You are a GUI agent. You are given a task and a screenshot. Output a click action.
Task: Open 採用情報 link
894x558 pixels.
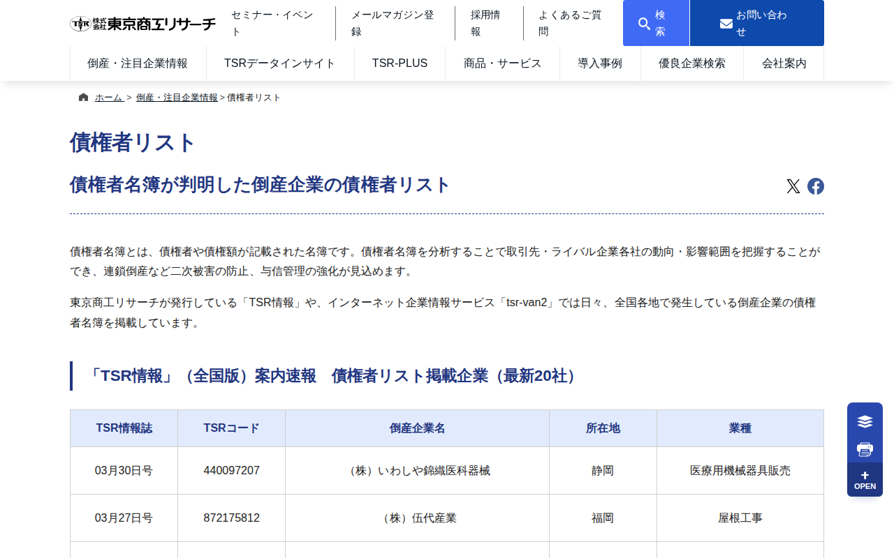[489, 24]
